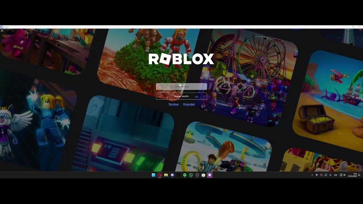Viewport: 363px width, 204px height.
Task: Switch to Discord in the taskbar
Action: [172, 175]
